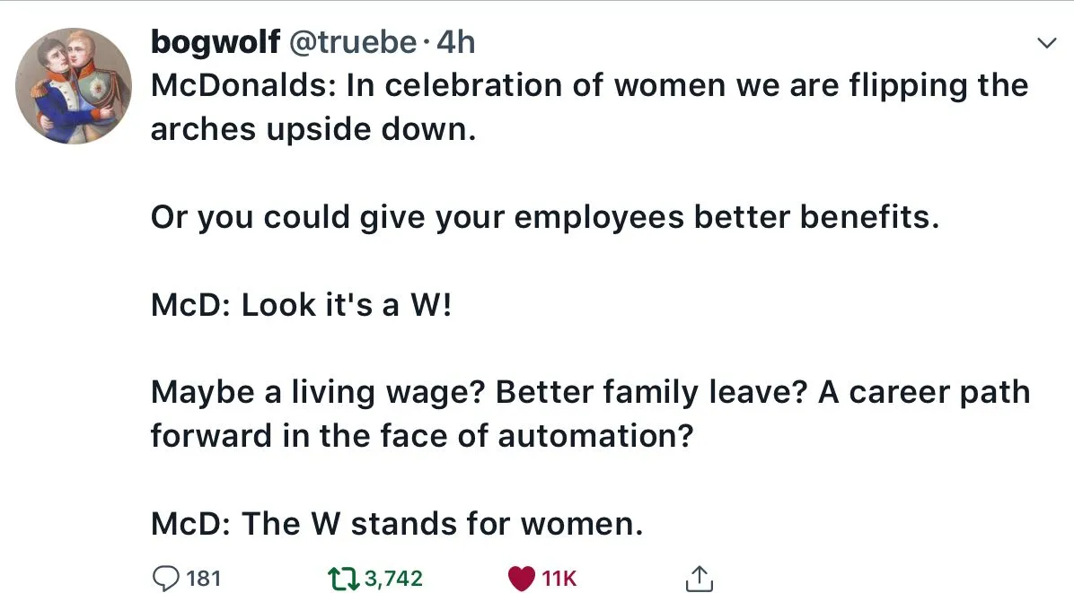Open the tweet options chevron menu
The height and width of the screenshot is (593, 1074).
[1046, 43]
